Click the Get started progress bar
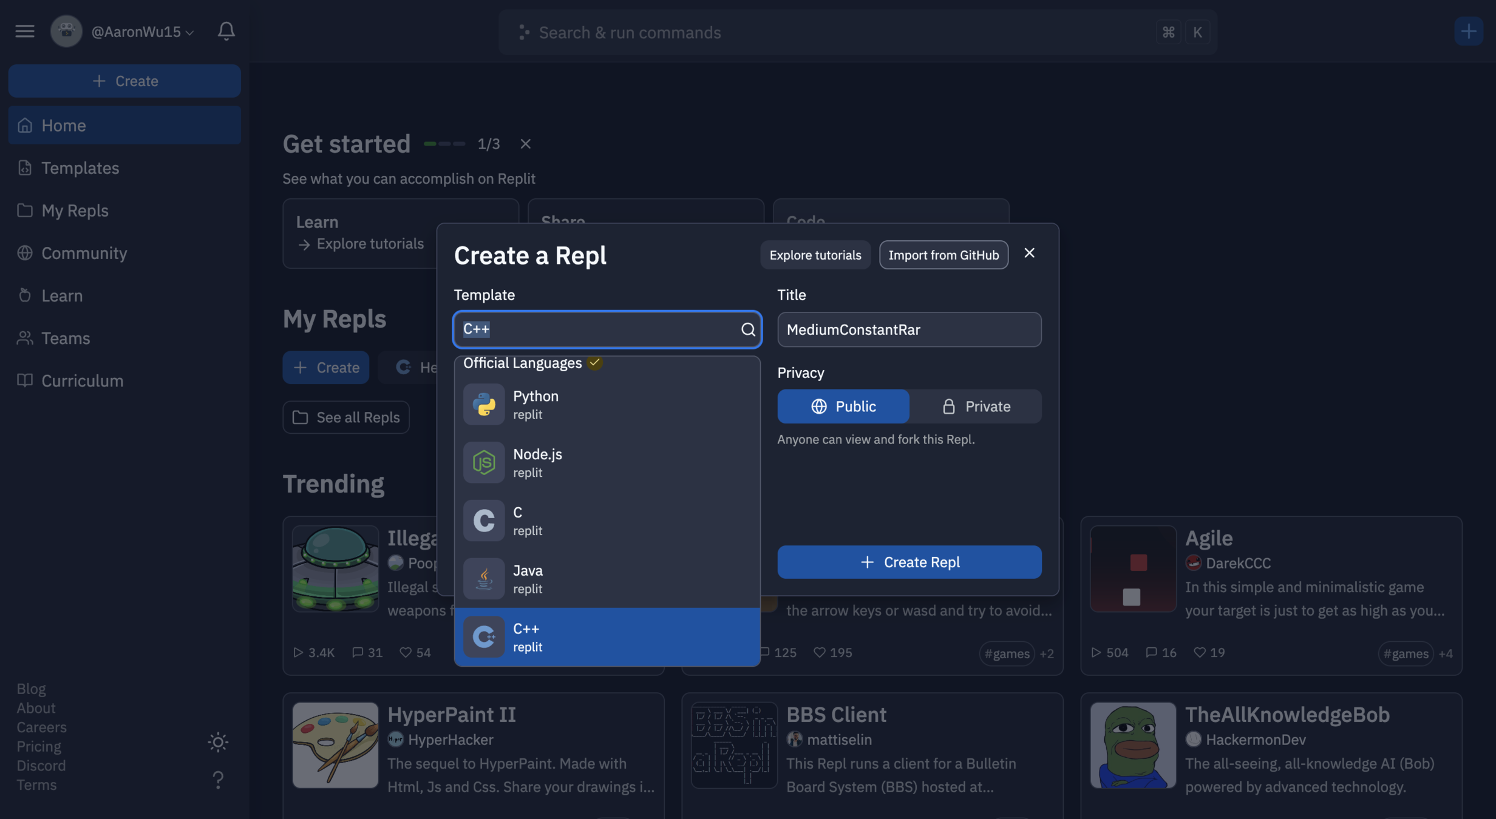The image size is (1496, 819). pos(444,144)
